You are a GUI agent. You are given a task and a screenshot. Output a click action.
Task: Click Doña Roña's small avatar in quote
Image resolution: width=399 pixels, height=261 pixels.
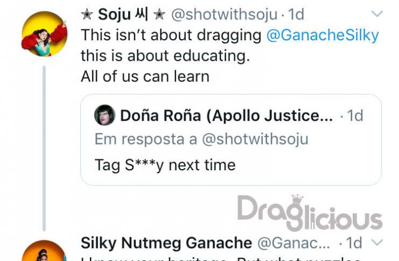pos(104,115)
